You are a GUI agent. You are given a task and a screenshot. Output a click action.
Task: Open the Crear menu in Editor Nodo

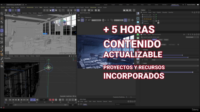click(82, 101)
